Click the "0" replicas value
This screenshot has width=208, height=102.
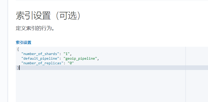click(x=71, y=63)
